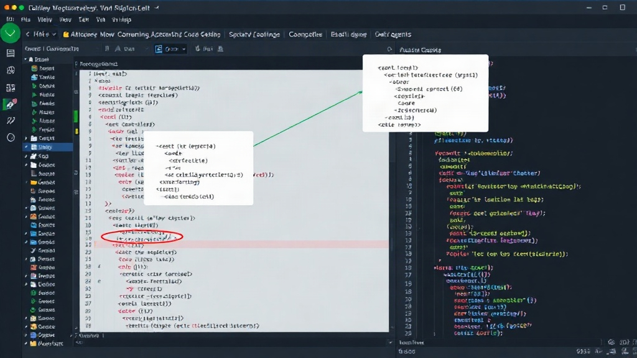Collapse the root node of the project tree
Screen dimensions: 637x358
(x=26, y=59)
